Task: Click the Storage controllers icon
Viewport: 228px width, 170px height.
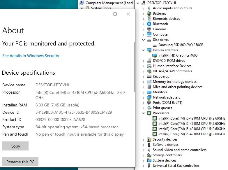Action: point(149,155)
